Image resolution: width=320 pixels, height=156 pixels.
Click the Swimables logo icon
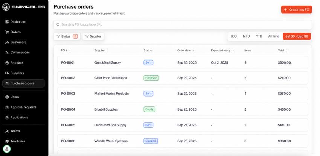(x=6, y=7)
